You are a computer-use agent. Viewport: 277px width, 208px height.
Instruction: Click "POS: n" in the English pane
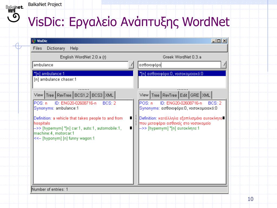41,103
